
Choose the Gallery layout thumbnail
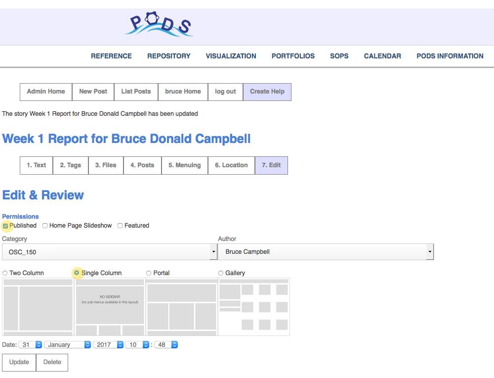[254, 307]
